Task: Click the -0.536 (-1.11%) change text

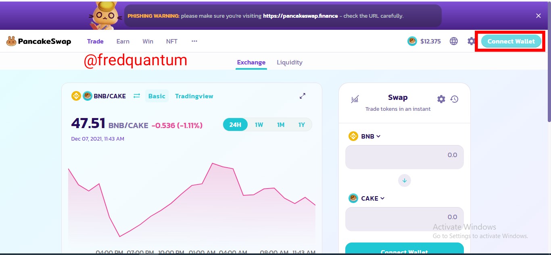Action: [x=177, y=125]
